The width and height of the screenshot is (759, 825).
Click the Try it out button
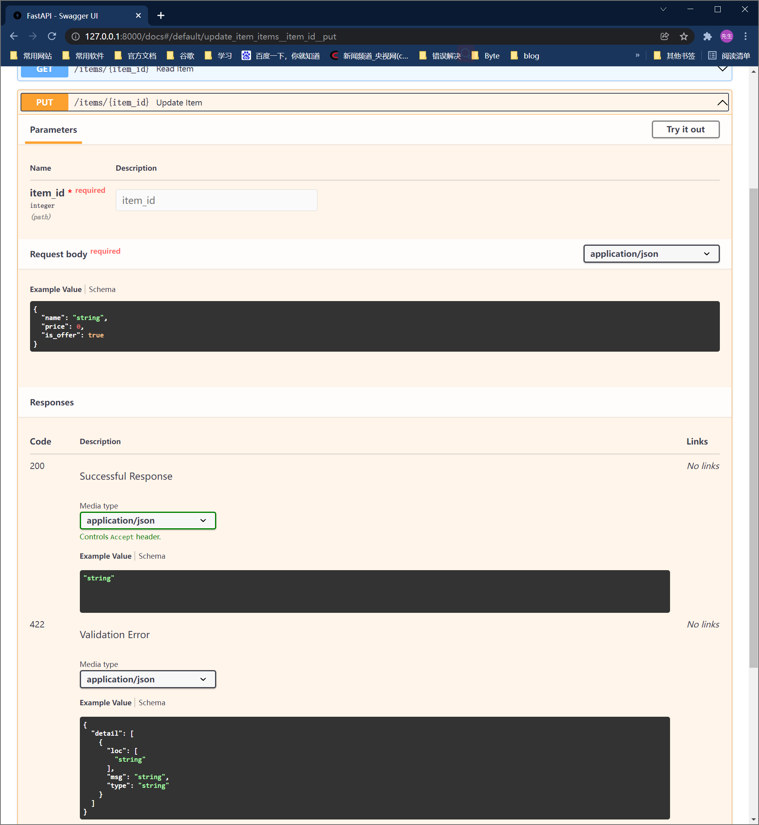click(685, 130)
